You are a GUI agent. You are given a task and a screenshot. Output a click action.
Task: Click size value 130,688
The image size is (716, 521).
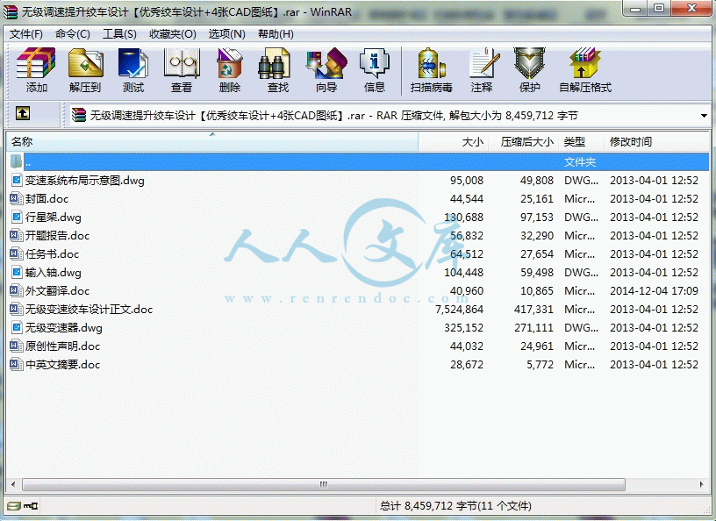click(463, 218)
